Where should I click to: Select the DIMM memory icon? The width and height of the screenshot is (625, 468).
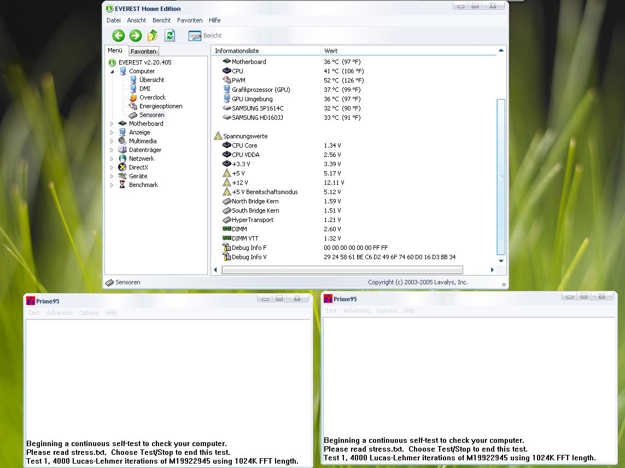(227, 229)
